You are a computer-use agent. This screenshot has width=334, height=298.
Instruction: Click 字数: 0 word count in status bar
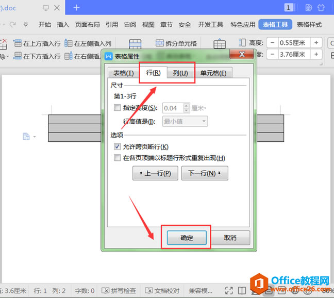[85, 291]
